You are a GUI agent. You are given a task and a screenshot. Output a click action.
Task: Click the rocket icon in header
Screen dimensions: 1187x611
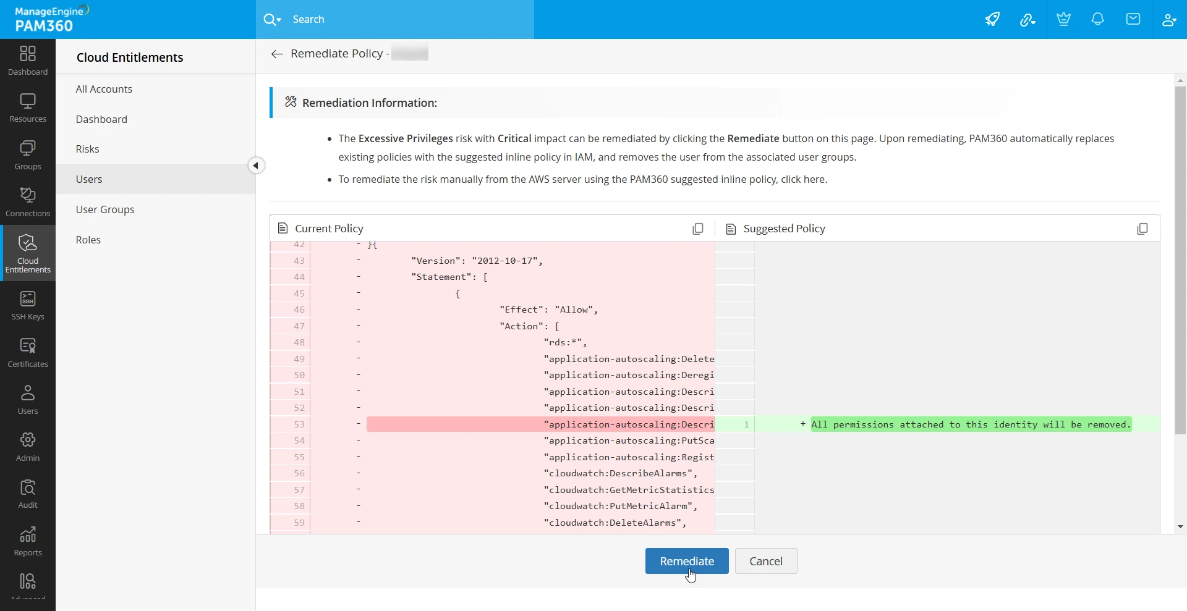(x=992, y=20)
